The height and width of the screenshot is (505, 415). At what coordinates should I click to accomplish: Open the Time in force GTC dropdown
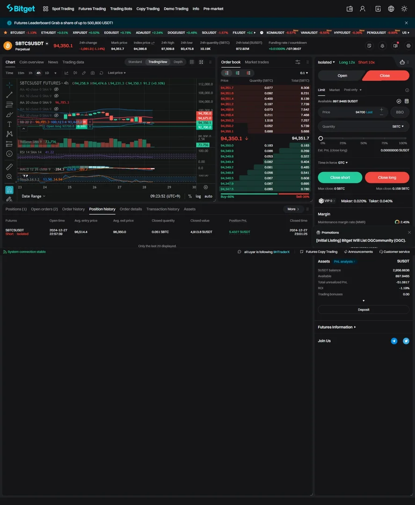coord(343,163)
